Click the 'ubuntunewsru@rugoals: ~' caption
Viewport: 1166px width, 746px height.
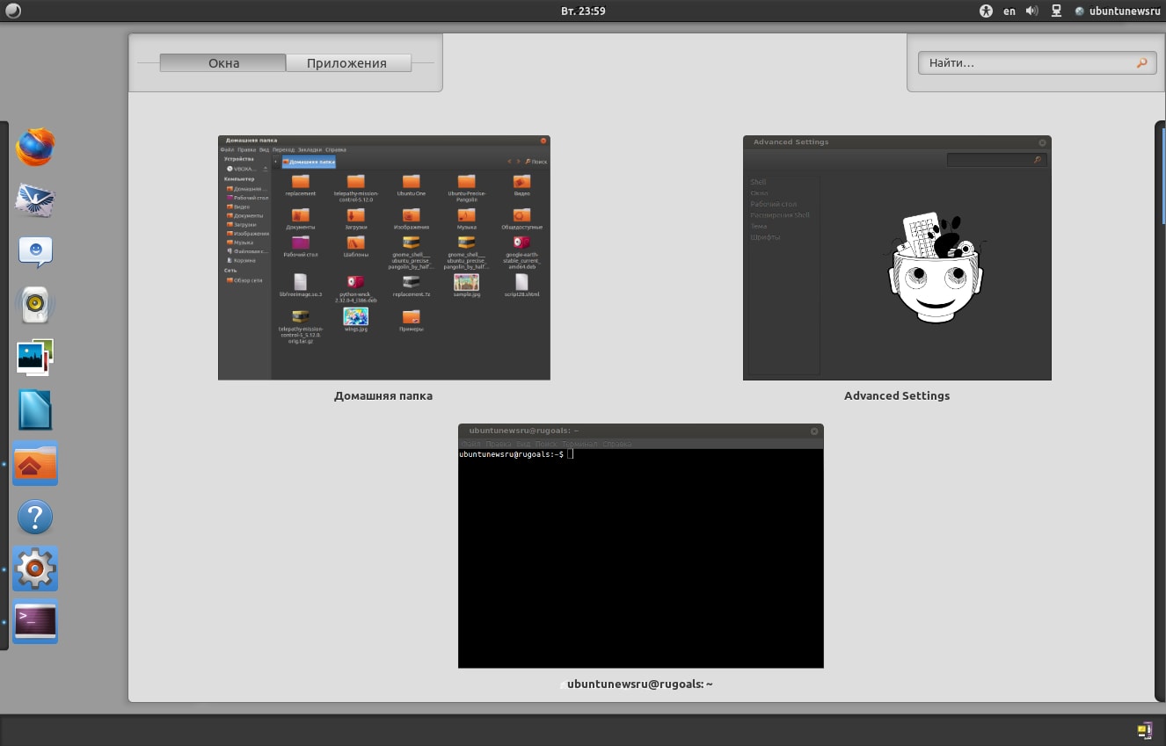pyautogui.click(x=639, y=684)
